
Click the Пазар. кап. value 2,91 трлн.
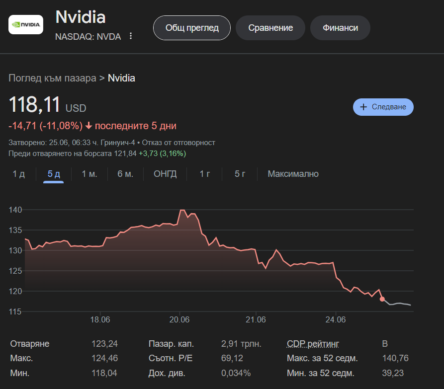pos(241,344)
